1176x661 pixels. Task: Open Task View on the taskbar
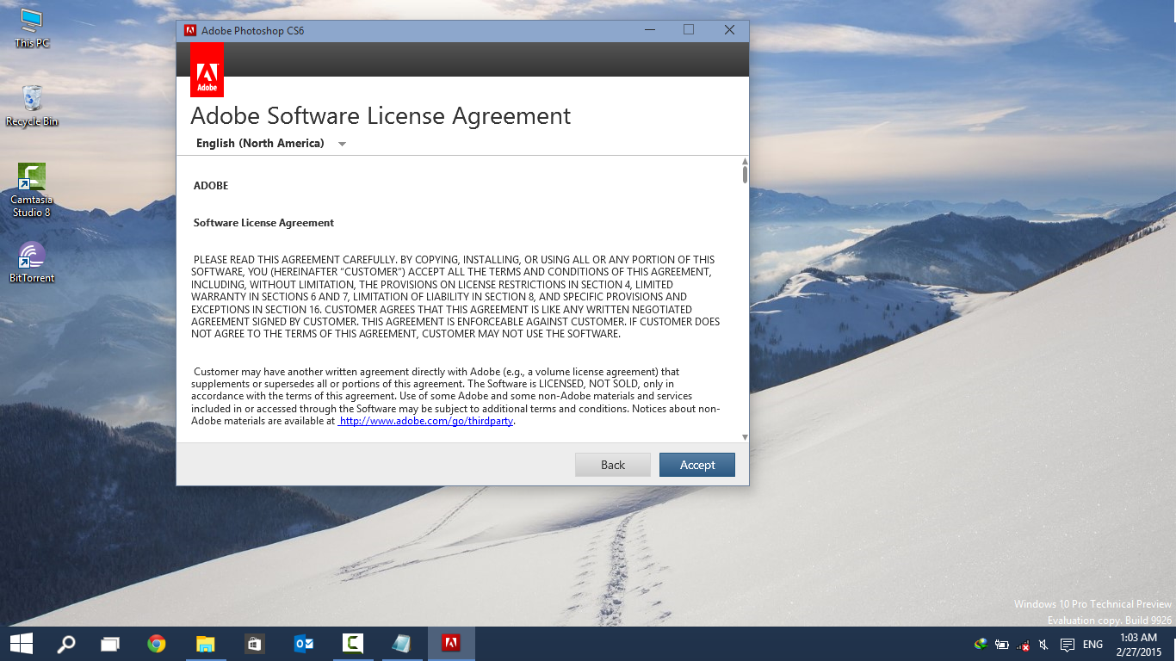109,644
